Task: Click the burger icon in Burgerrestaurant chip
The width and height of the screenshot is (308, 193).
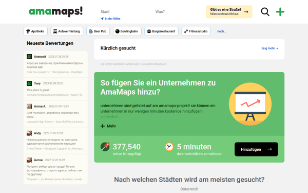Action: click(x=149, y=31)
